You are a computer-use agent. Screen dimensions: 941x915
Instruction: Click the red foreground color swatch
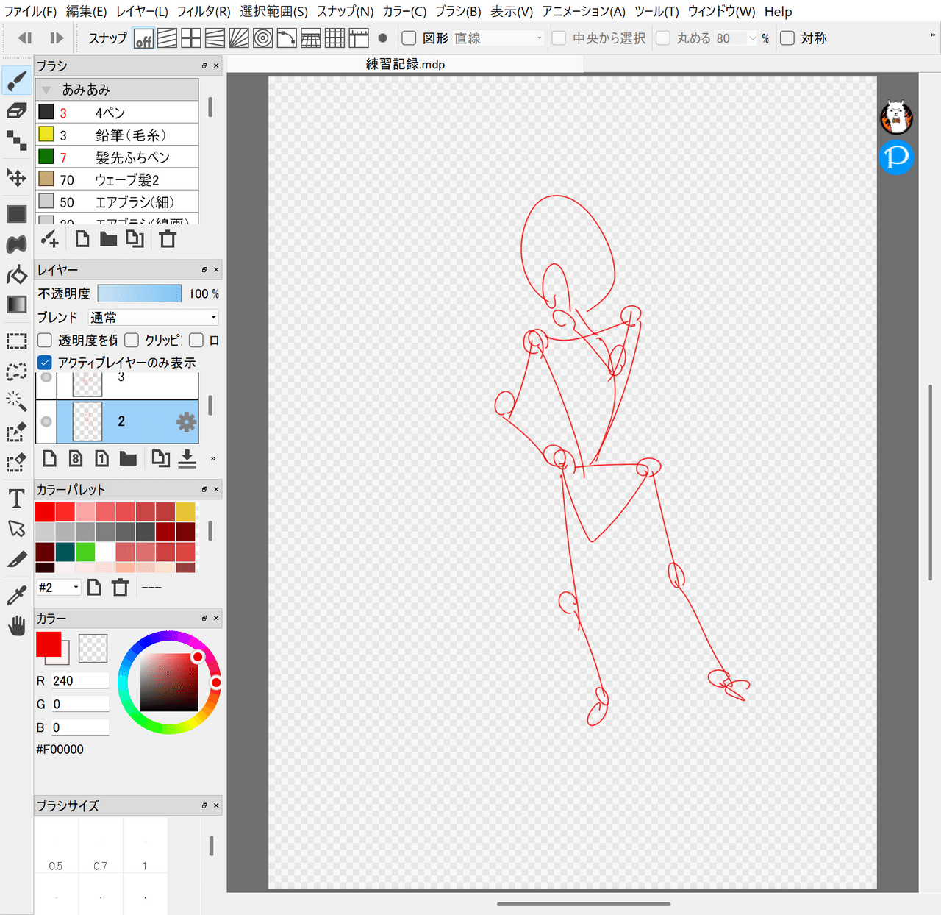click(49, 644)
